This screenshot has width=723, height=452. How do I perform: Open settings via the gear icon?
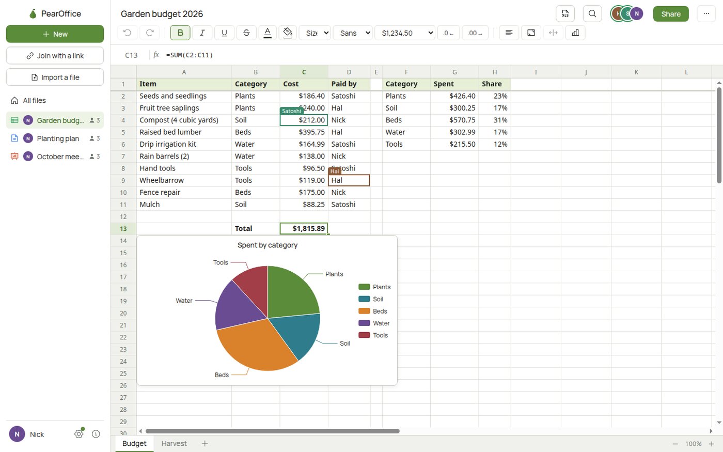pos(79,434)
